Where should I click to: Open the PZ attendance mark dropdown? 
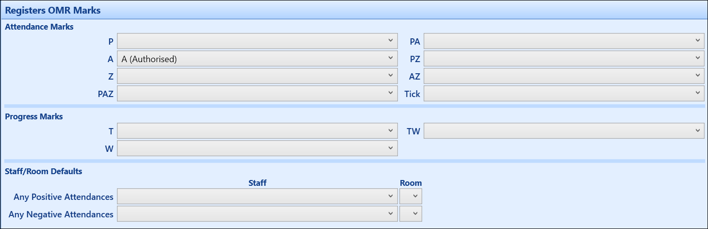(564, 59)
